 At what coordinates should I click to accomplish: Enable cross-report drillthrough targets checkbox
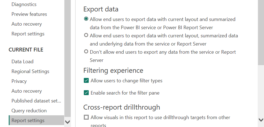coord(86,117)
